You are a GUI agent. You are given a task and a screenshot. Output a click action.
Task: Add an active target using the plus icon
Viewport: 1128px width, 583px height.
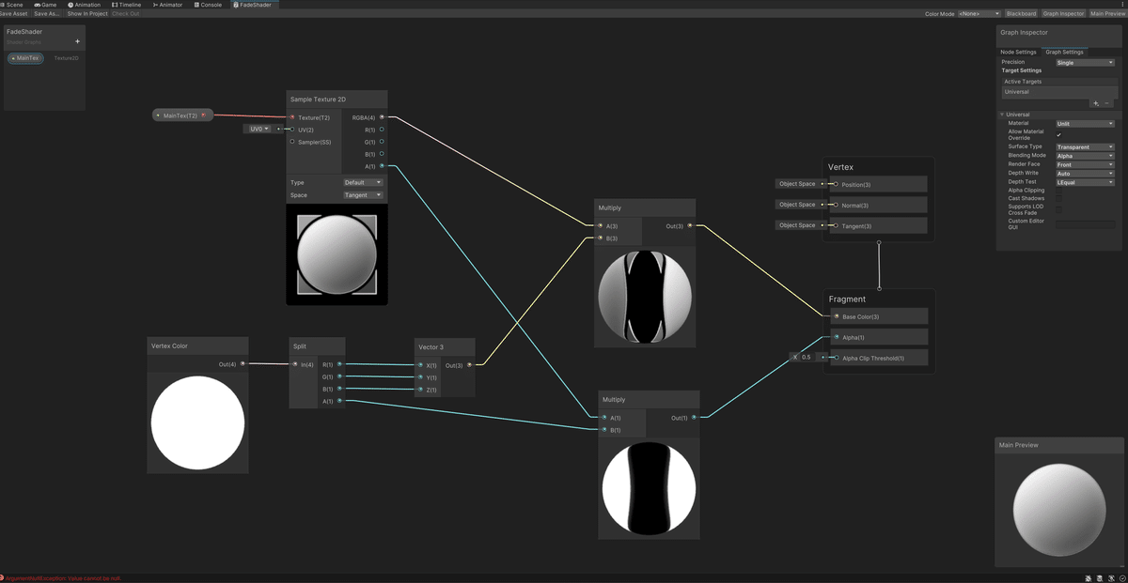point(1094,103)
